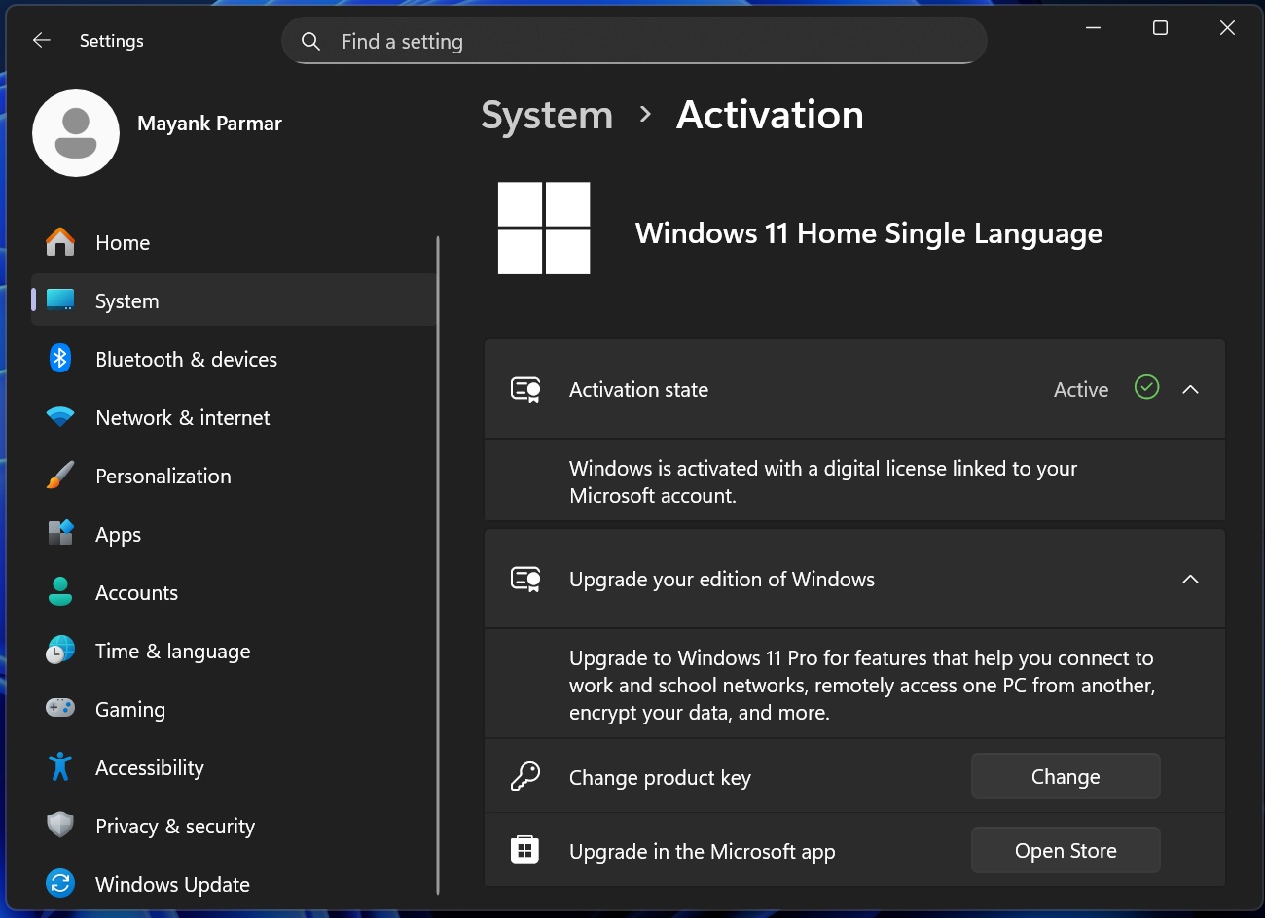This screenshot has height=918, width=1265.
Task: Open Personalization via the brush icon
Action: [x=59, y=476]
